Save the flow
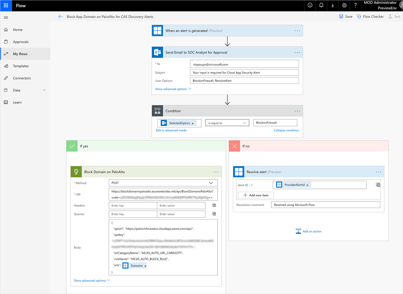The width and height of the screenshot is (403, 294). coord(345,16)
